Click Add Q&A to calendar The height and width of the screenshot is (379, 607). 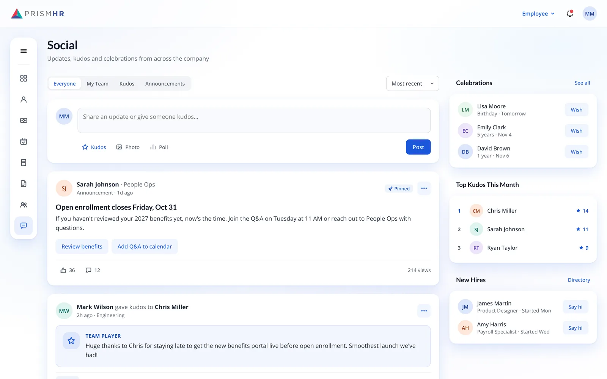point(145,246)
